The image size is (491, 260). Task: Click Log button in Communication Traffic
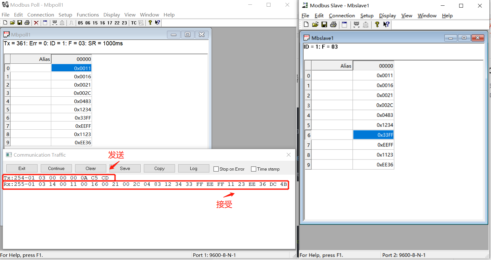(x=194, y=168)
